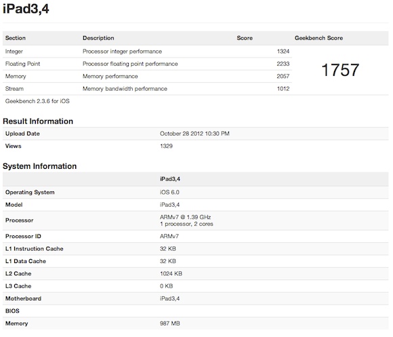Click the Geekbench Score column header

point(319,38)
